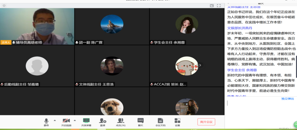Open 会议文档 meeting documents

pos(160,122)
